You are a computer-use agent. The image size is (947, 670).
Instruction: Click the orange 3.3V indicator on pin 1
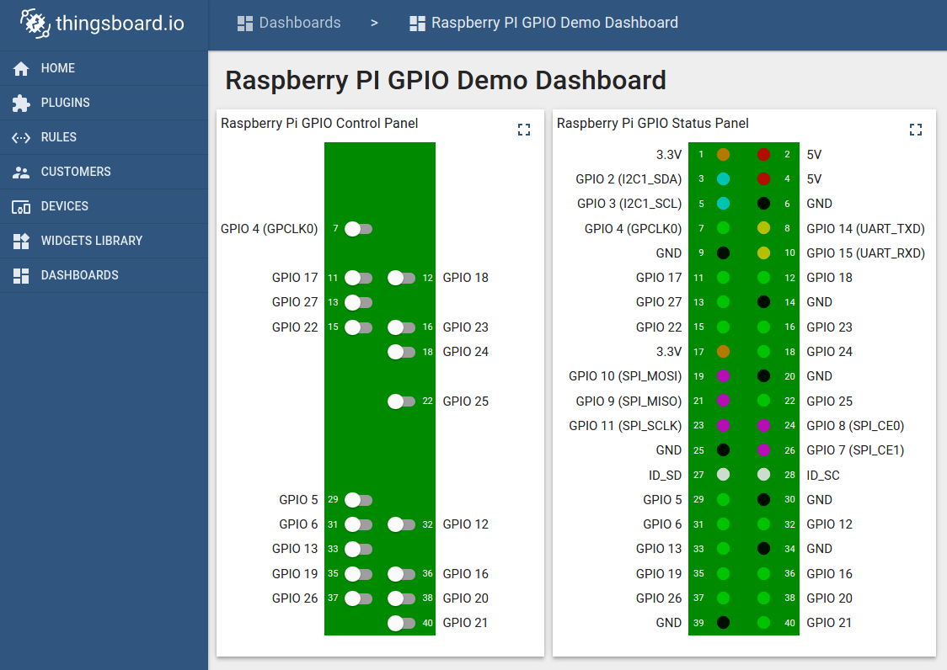(x=722, y=154)
